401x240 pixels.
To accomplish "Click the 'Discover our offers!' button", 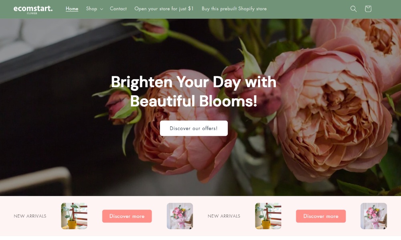I will coord(194,128).
